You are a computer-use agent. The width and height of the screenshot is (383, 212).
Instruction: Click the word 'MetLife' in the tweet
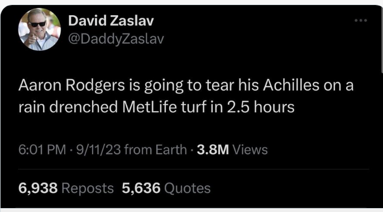tap(150, 107)
